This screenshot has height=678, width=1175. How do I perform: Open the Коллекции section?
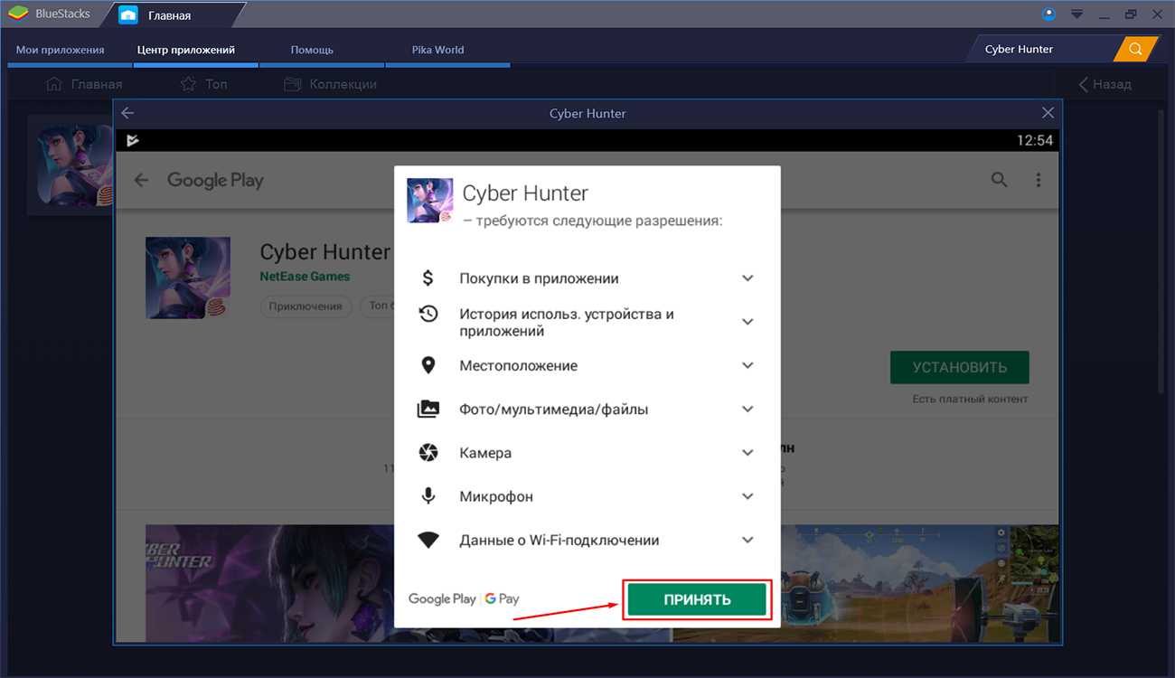(x=330, y=84)
